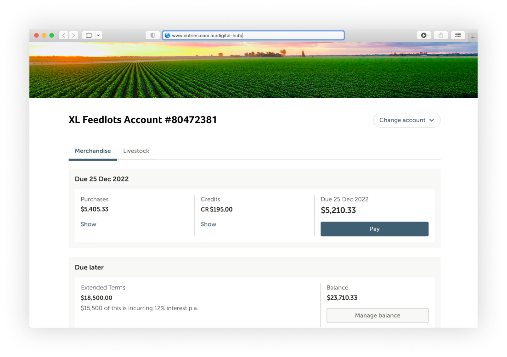Show the tab overview grid icon
Viewport: 507px width, 357px height.
click(x=458, y=35)
